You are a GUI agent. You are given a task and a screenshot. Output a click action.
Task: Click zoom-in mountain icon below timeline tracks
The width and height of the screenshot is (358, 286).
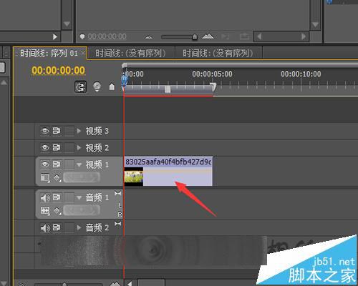(x=115, y=284)
